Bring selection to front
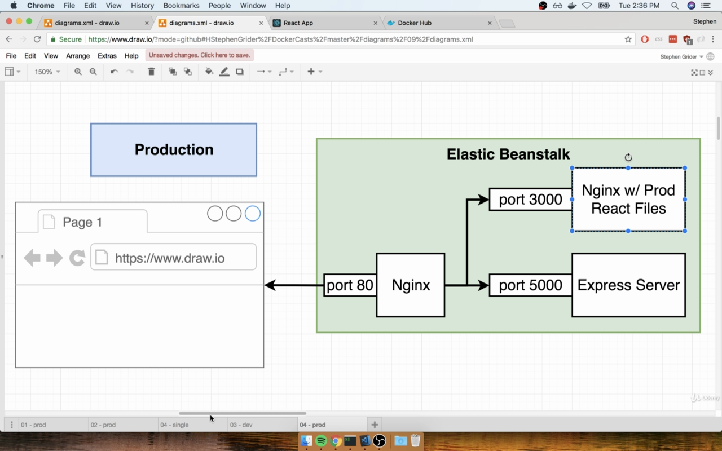 click(173, 72)
